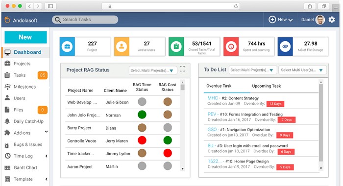This screenshot has width=343, height=186.
Task: Click the cyan New button in sidebar
Action: (25, 37)
